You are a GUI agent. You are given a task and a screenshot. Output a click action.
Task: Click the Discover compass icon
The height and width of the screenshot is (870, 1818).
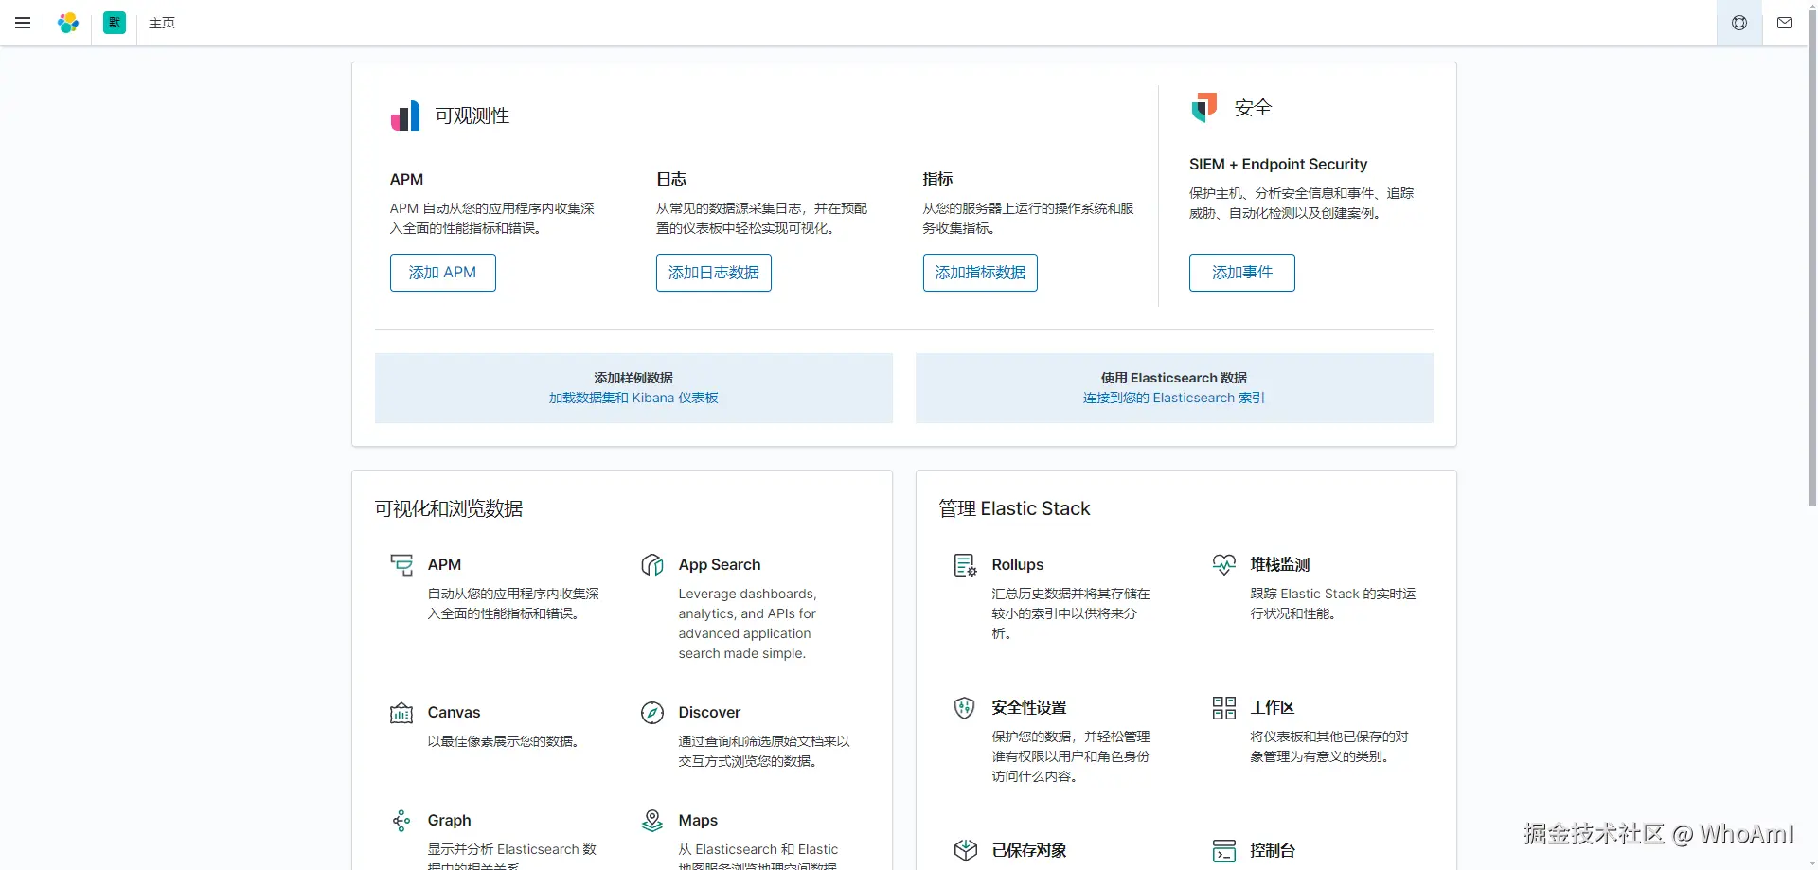click(x=652, y=713)
